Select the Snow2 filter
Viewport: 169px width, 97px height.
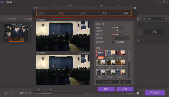pos(101,63)
